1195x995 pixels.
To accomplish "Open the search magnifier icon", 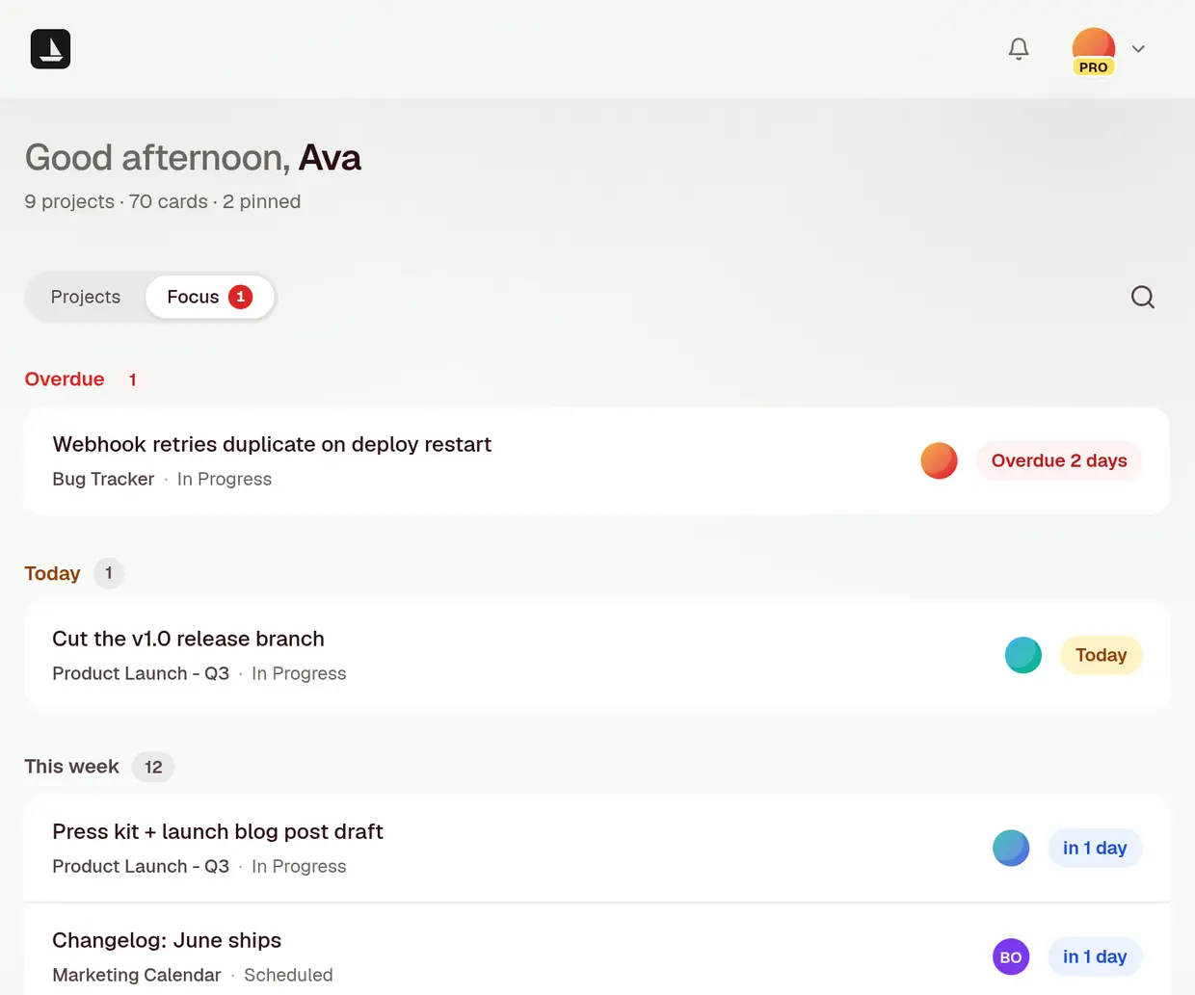I will click(1143, 297).
